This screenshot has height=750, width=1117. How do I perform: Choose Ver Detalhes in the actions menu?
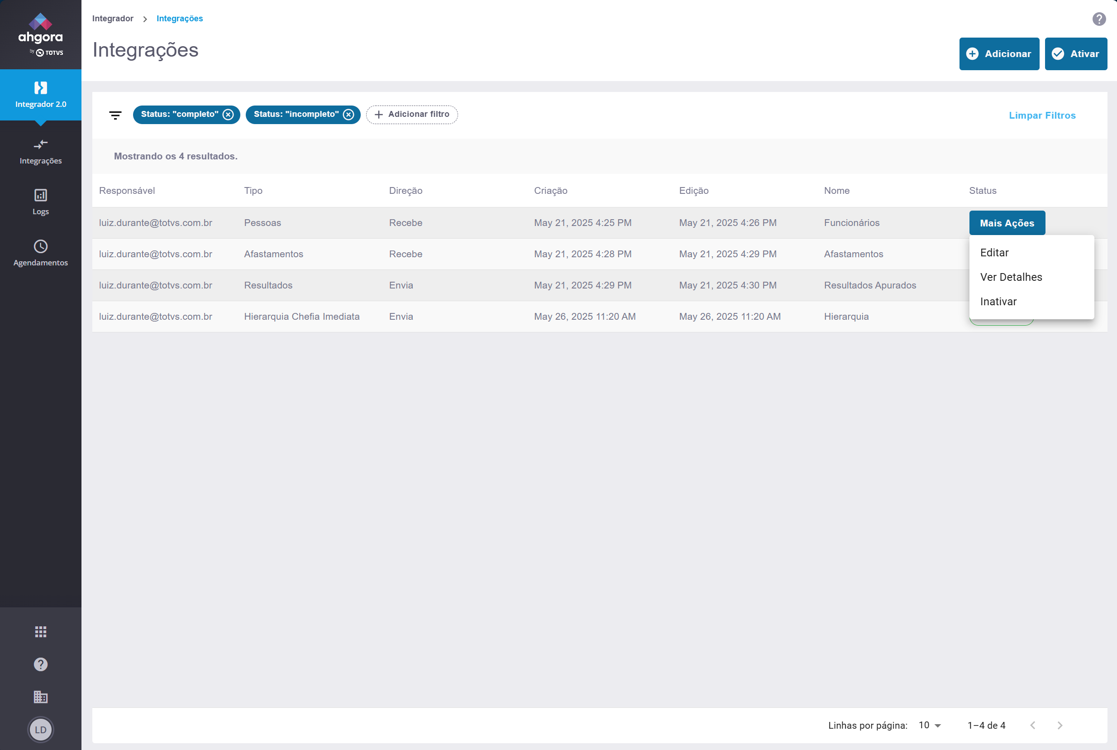1011,277
